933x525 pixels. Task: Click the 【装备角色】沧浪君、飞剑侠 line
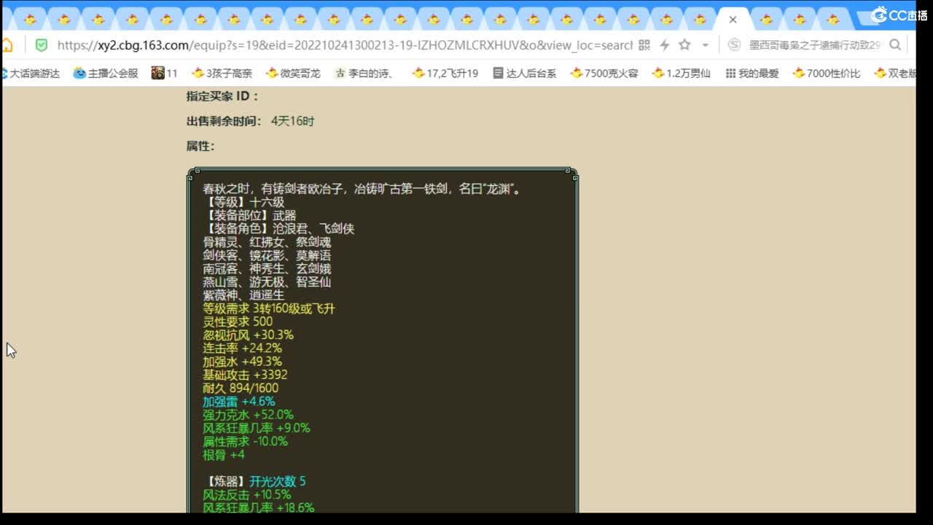[278, 229]
